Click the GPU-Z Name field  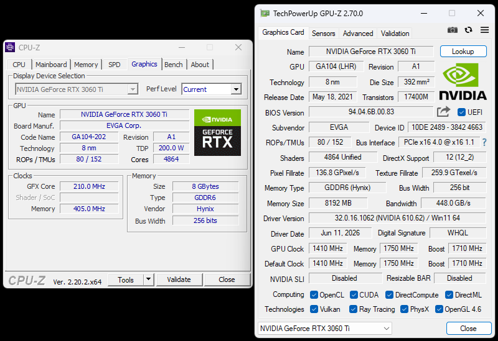371,52
